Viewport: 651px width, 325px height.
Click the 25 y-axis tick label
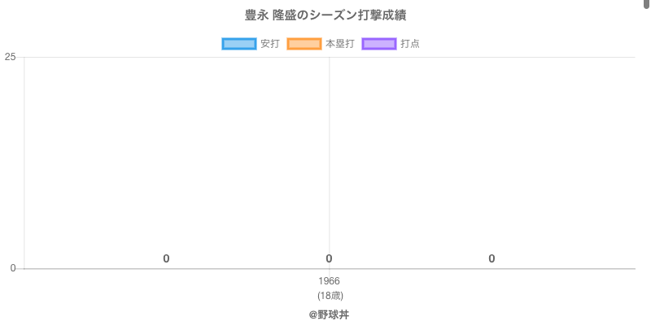click(x=10, y=57)
